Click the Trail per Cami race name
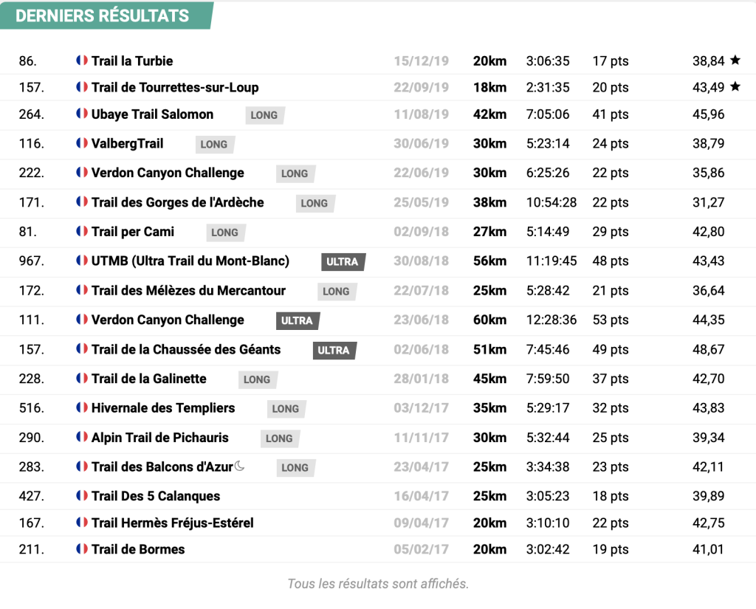 click(x=133, y=231)
